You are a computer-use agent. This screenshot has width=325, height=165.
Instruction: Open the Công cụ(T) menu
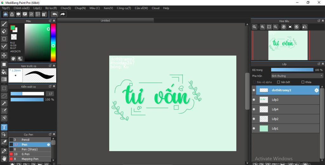124,8
